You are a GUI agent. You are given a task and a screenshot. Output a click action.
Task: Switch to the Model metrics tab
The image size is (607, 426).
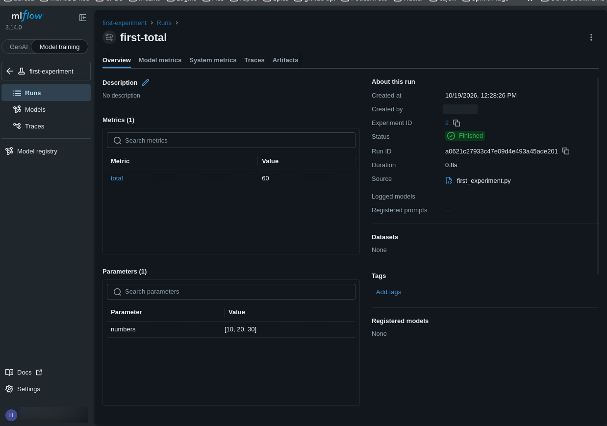point(160,60)
